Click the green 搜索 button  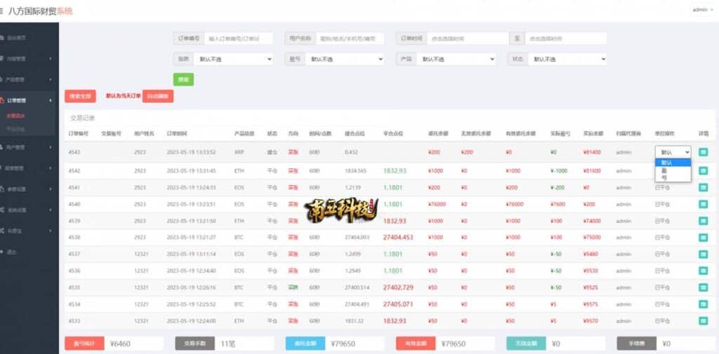point(183,80)
